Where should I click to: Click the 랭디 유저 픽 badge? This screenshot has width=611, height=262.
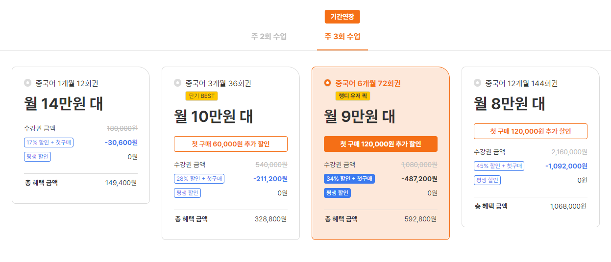click(353, 96)
